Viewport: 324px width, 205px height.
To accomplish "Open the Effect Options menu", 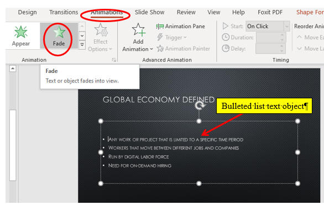I will 100,37.
